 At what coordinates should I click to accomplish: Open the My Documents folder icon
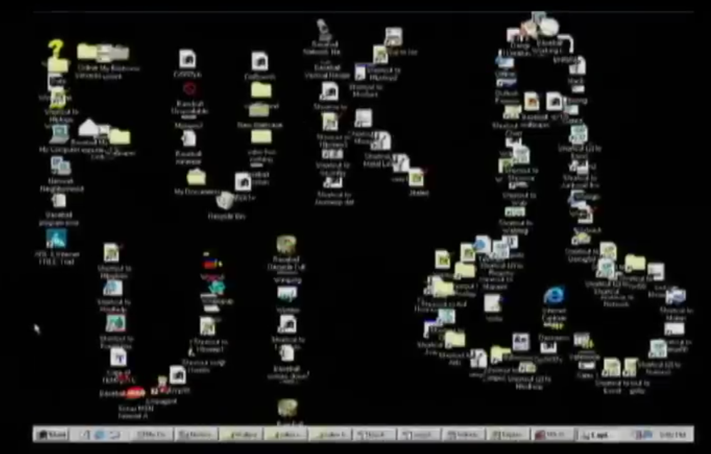coord(196,177)
